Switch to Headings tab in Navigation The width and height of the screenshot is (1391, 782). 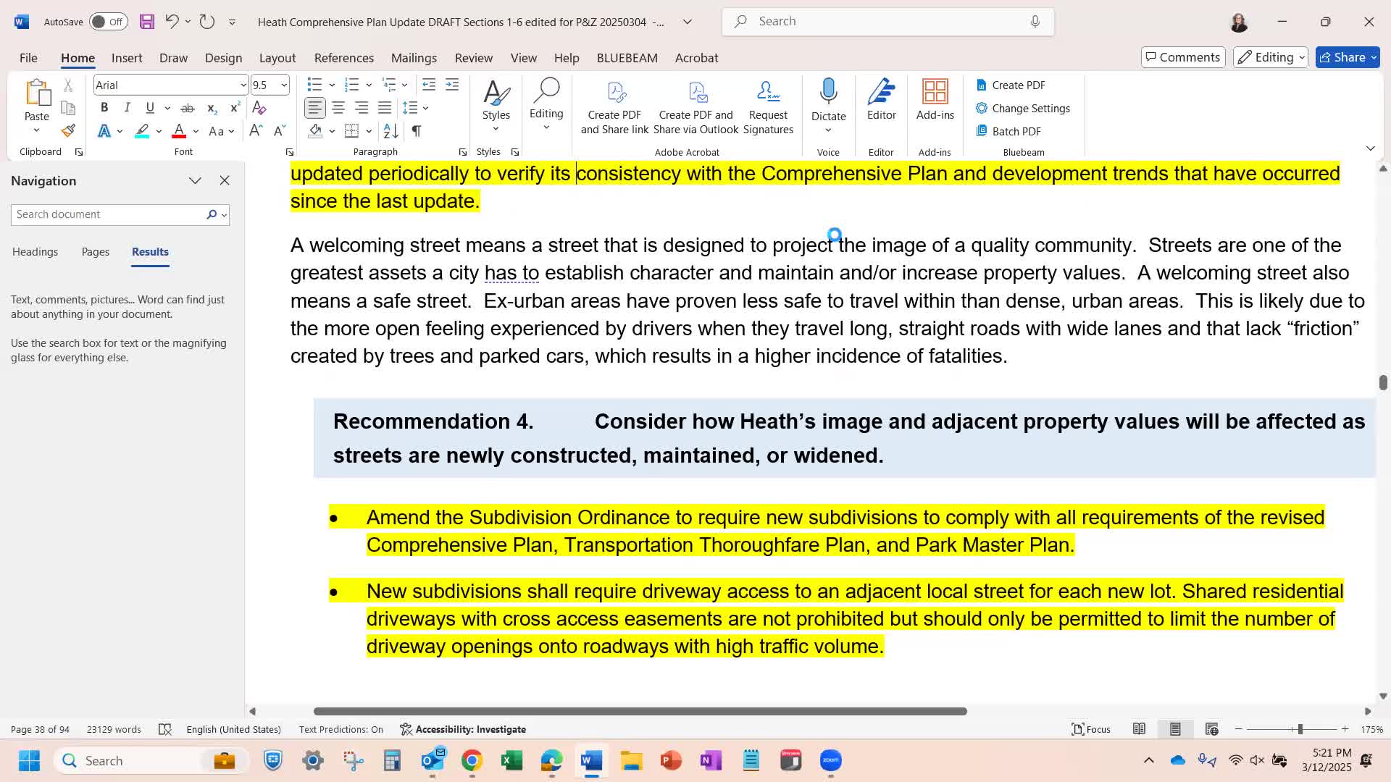coord(35,252)
